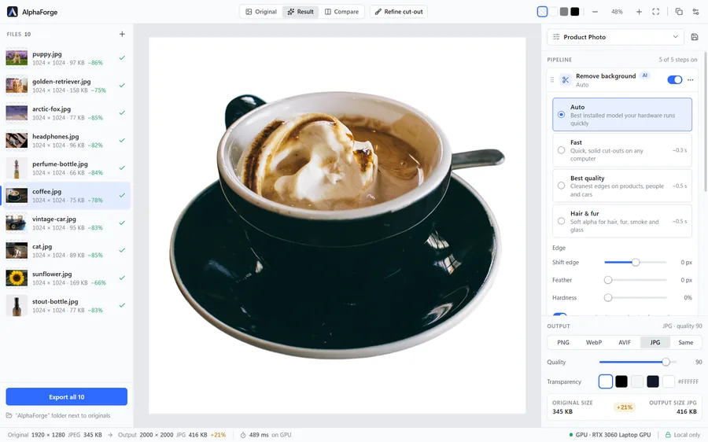Click the +21% size change badge
The image size is (708, 442).
click(x=624, y=407)
